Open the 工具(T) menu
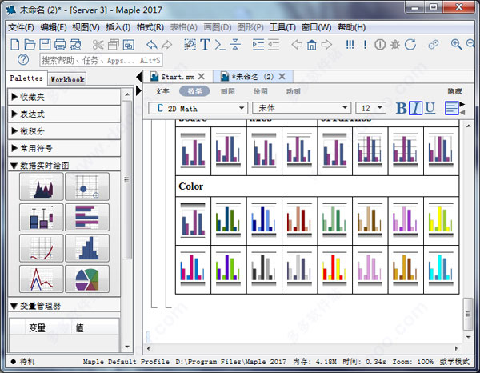 pyautogui.click(x=282, y=27)
